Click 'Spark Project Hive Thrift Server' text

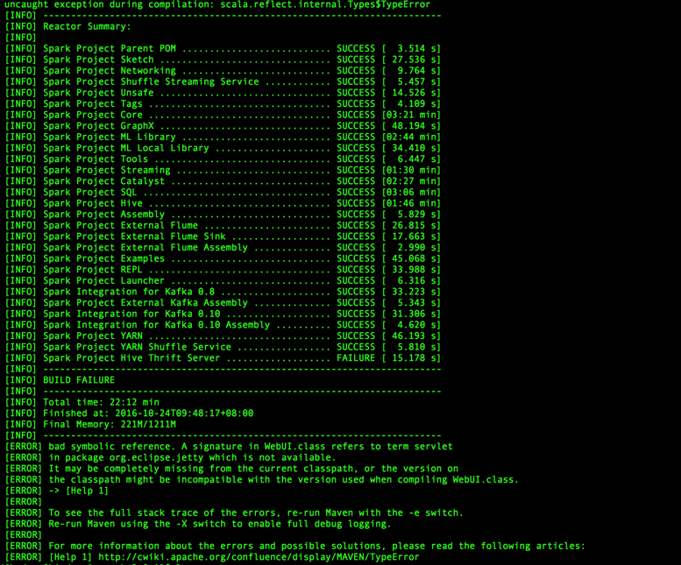coord(131,358)
